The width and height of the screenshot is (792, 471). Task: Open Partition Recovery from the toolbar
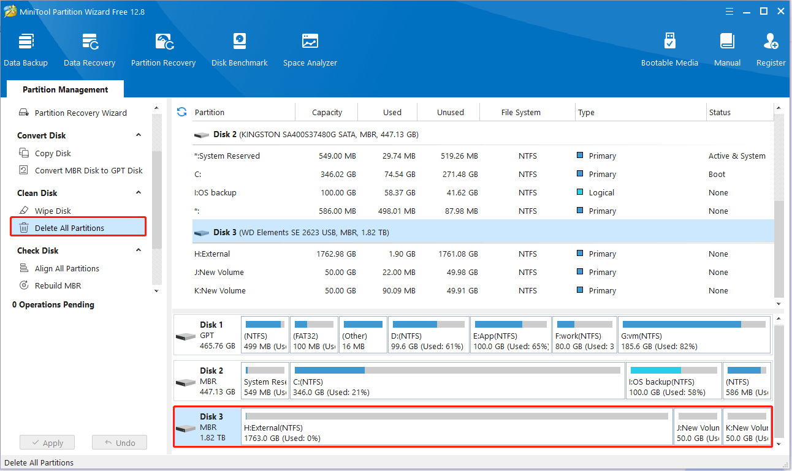(163, 50)
